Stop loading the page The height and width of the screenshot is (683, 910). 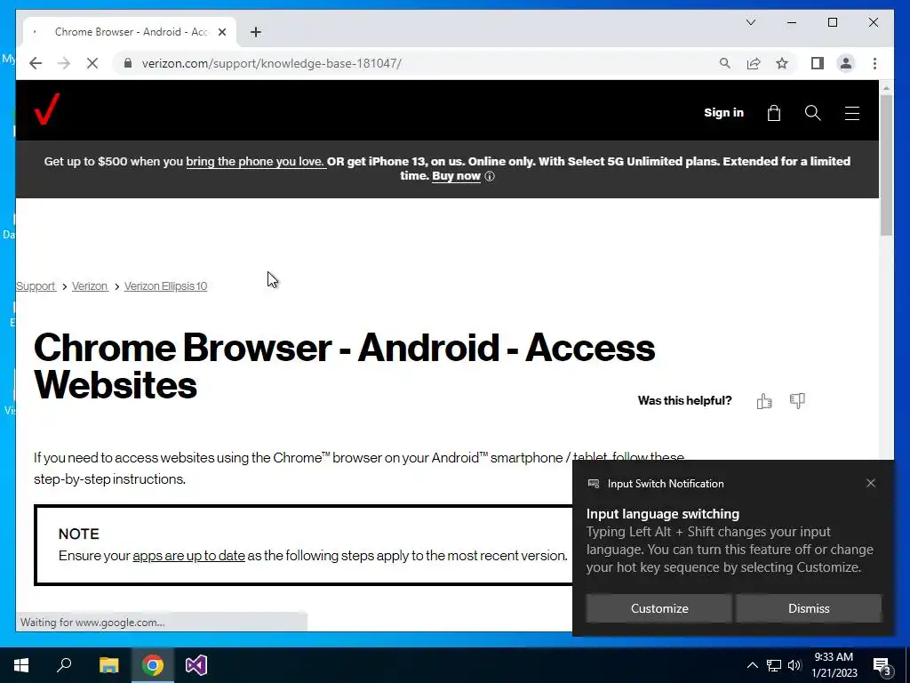(92, 63)
